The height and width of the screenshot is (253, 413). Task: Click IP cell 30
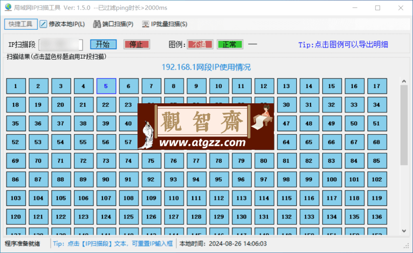coord(287,105)
